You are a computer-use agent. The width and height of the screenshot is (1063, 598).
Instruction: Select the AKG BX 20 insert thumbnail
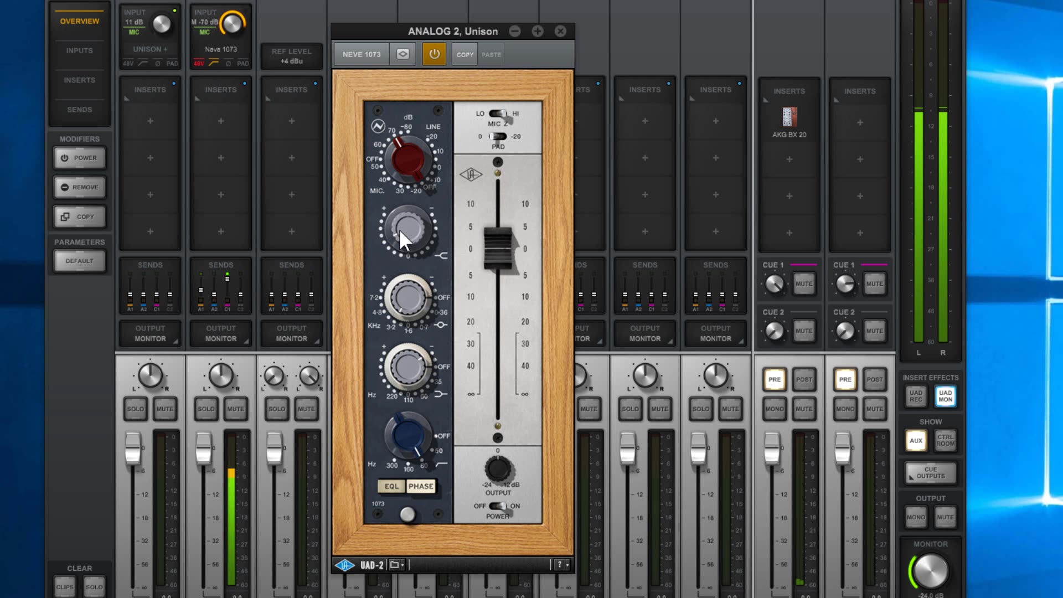789,118
